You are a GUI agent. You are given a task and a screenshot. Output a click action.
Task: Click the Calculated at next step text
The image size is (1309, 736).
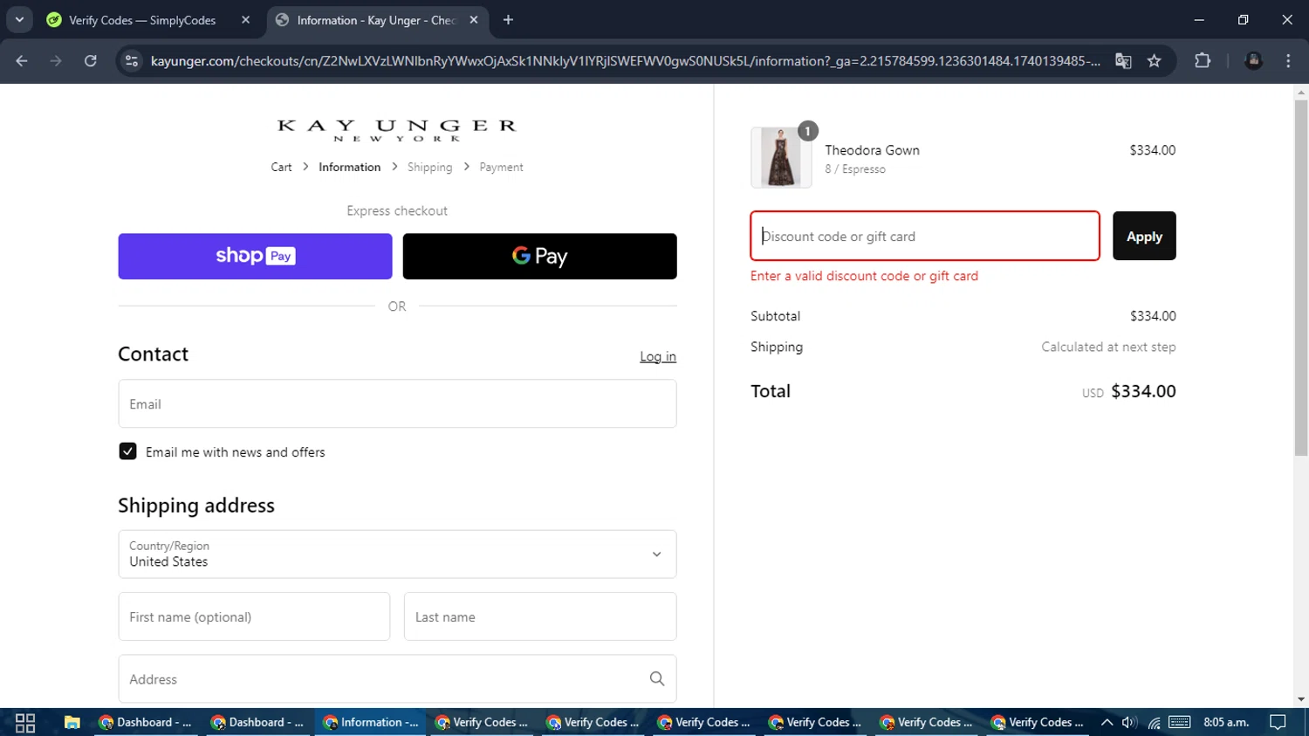click(1108, 347)
